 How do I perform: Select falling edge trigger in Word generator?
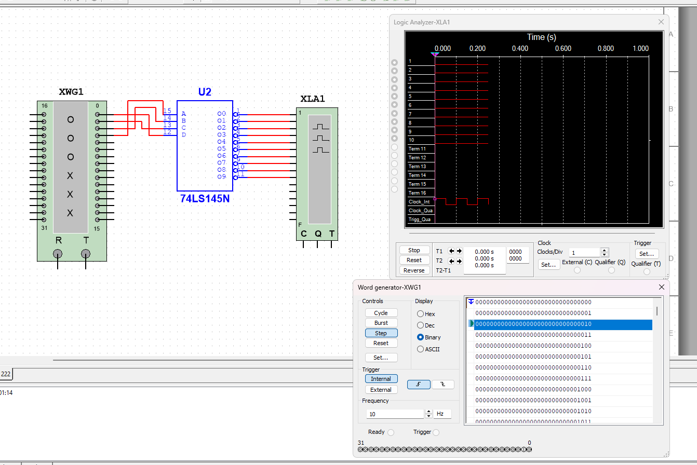(x=443, y=385)
